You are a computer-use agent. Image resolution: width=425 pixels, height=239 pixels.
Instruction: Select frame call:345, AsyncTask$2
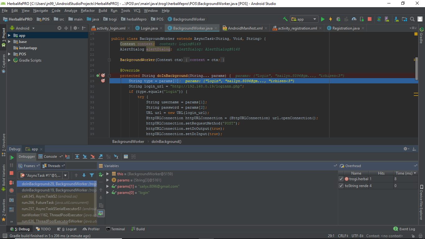[x=56, y=196]
